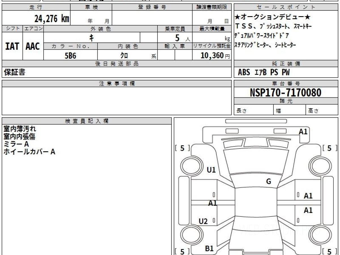The image size is (340, 255).
Task: Select the 室内内張傷 inspector note
Action: pyautogui.click(x=19, y=137)
